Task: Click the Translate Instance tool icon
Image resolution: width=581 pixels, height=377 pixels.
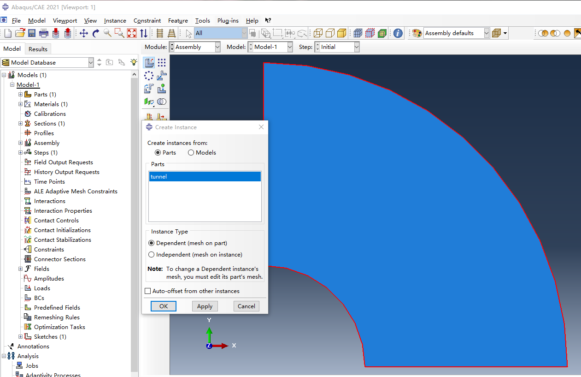Action: pyautogui.click(x=162, y=76)
